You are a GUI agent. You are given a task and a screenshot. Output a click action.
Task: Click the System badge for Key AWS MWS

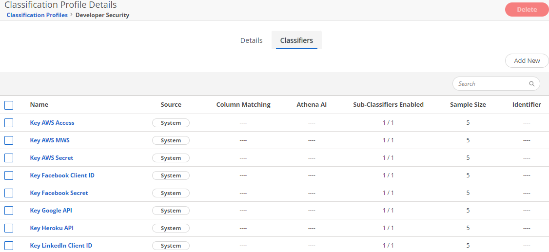click(171, 140)
